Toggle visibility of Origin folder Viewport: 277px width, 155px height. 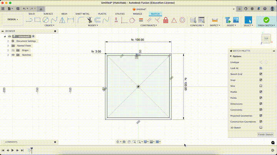(x=13, y=50)
